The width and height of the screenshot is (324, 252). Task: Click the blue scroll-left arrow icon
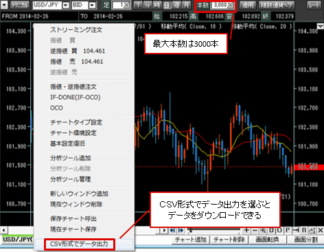tap(172, 230)
